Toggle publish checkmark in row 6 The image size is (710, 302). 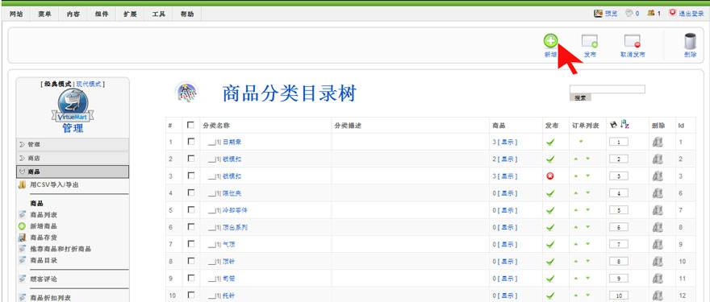click(x=550, y=227)
